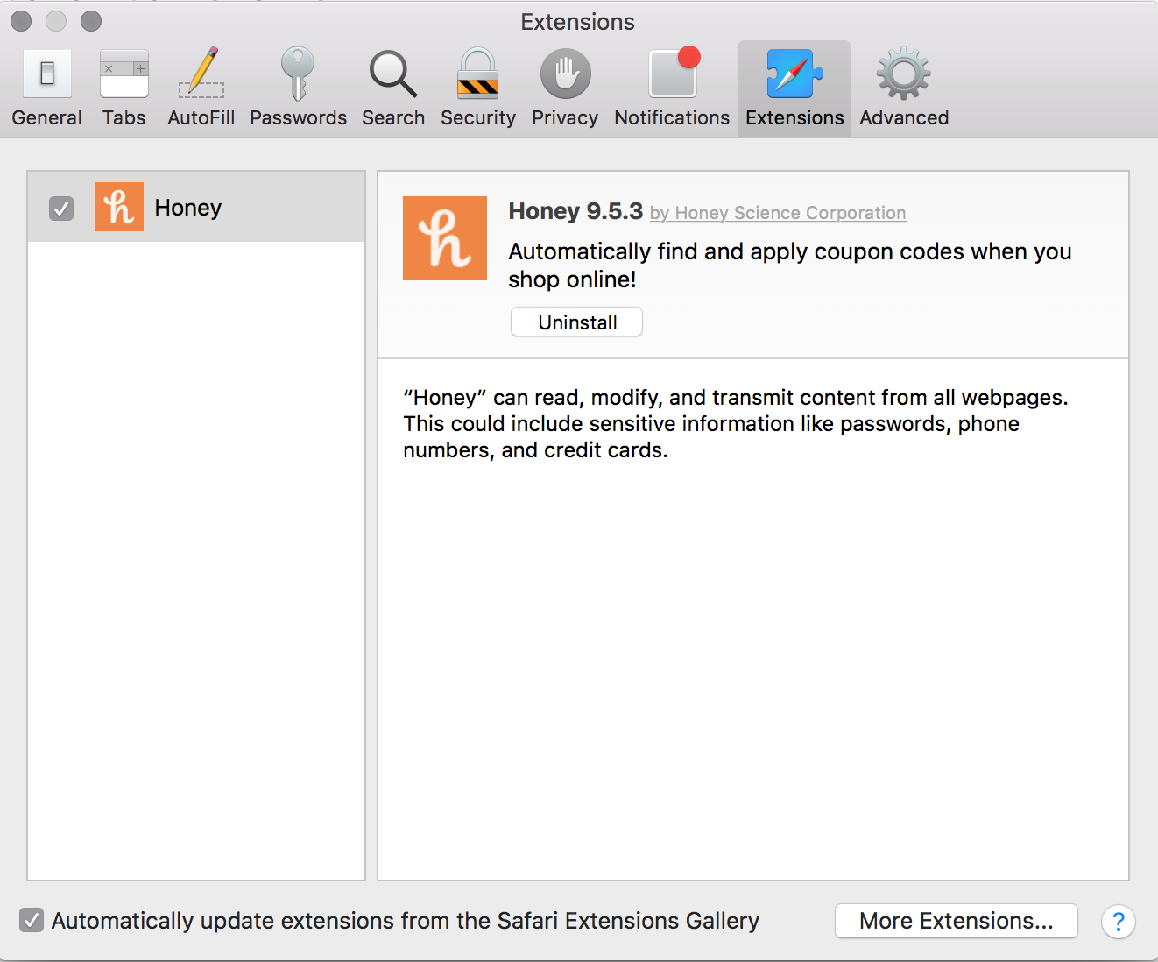Open the Extensions puzzle piece icon
This screenshot has width=1158, height=962.
click(794, 74)
